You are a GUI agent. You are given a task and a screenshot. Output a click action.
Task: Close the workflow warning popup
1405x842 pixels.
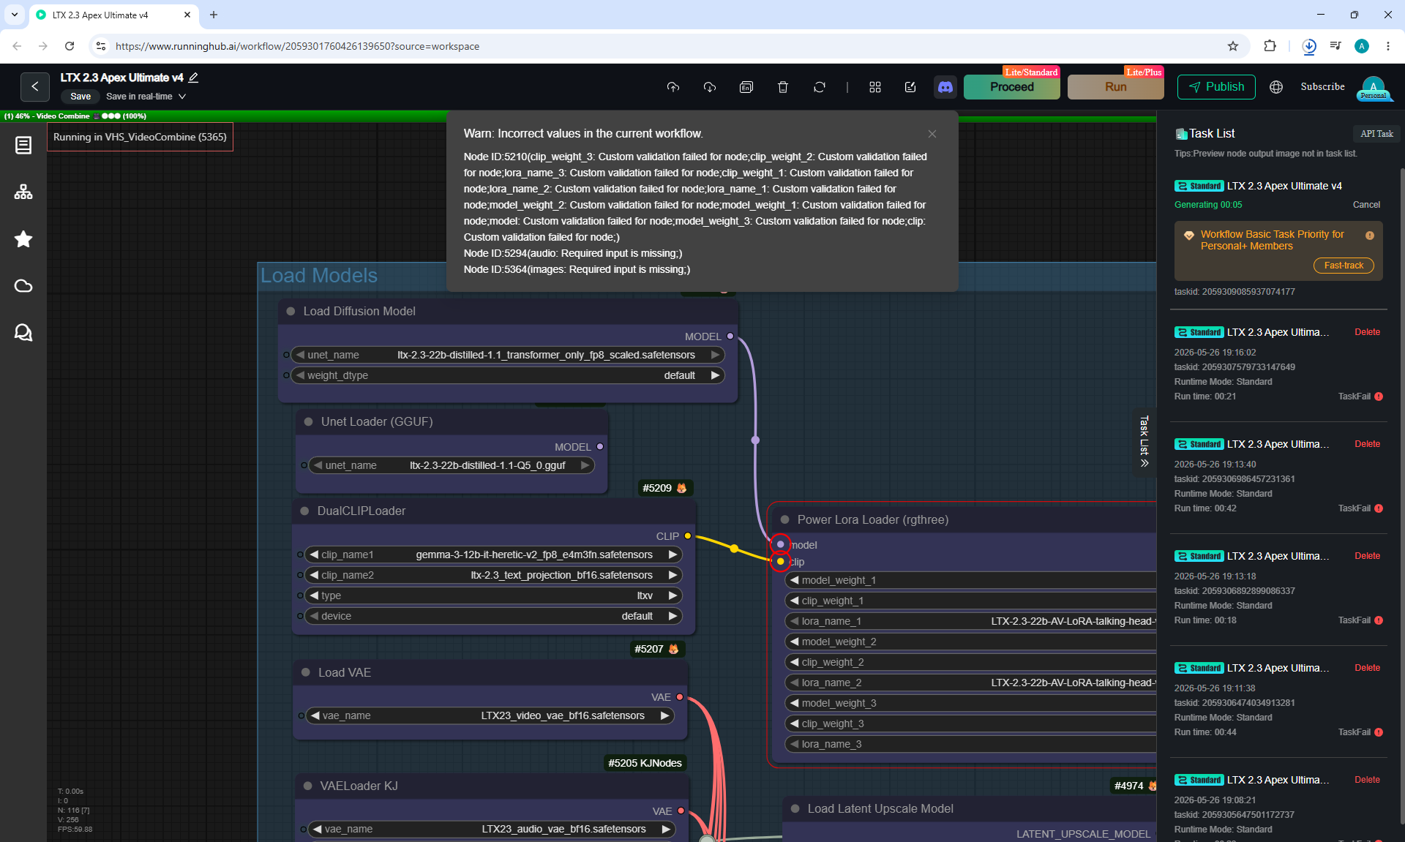click(x=932, y=134)
